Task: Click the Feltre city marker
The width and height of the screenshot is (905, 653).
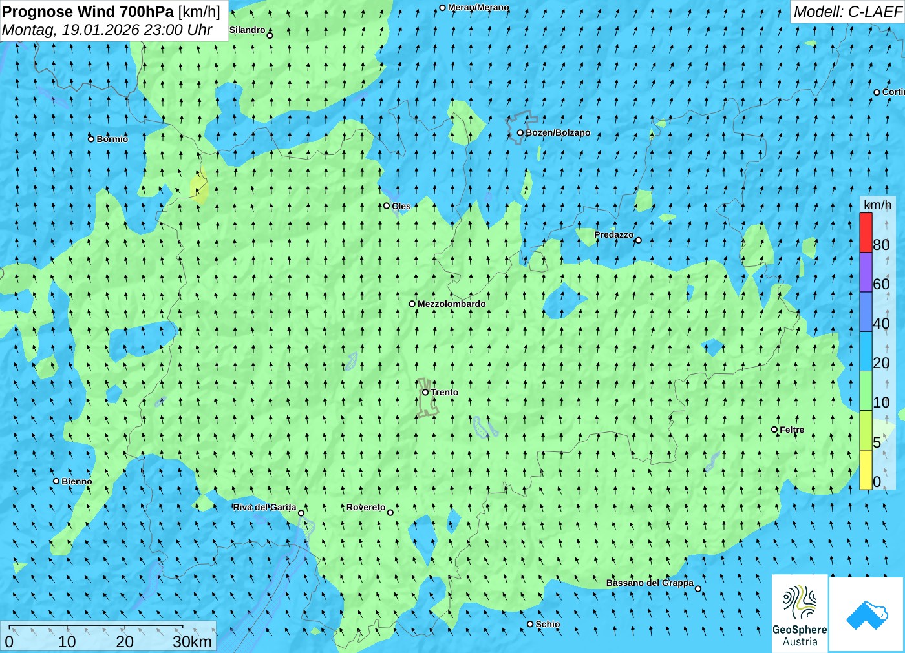Action: [x=774, y=430]
